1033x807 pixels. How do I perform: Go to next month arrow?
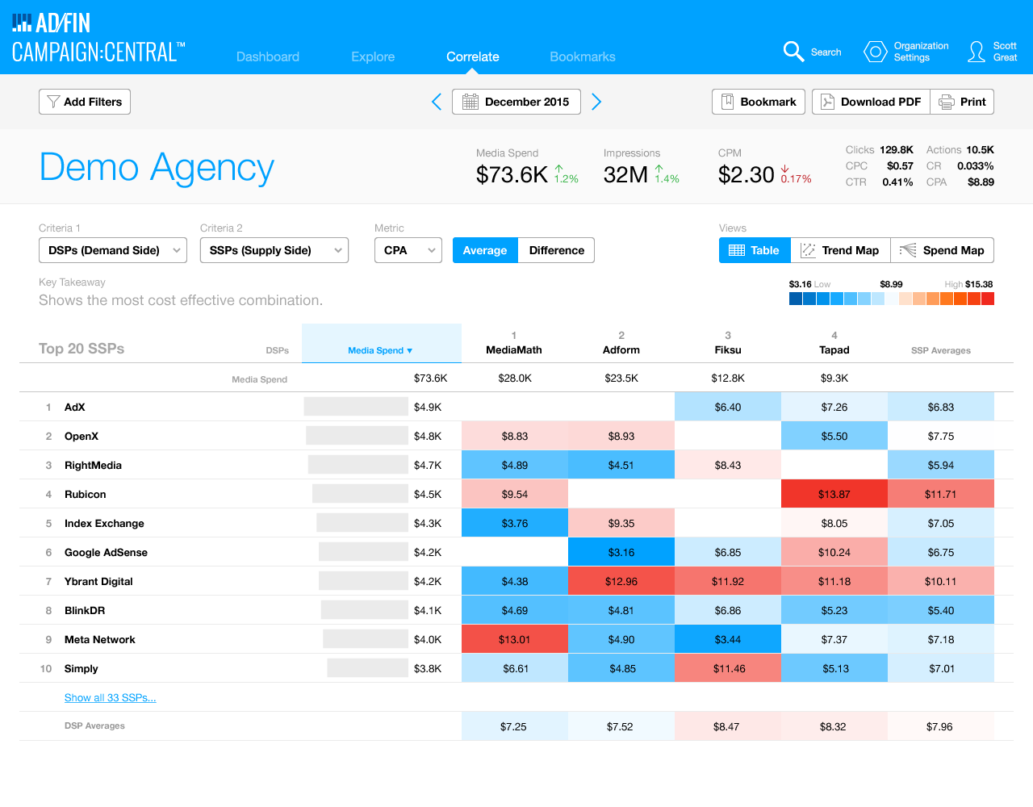pos(596,102)
